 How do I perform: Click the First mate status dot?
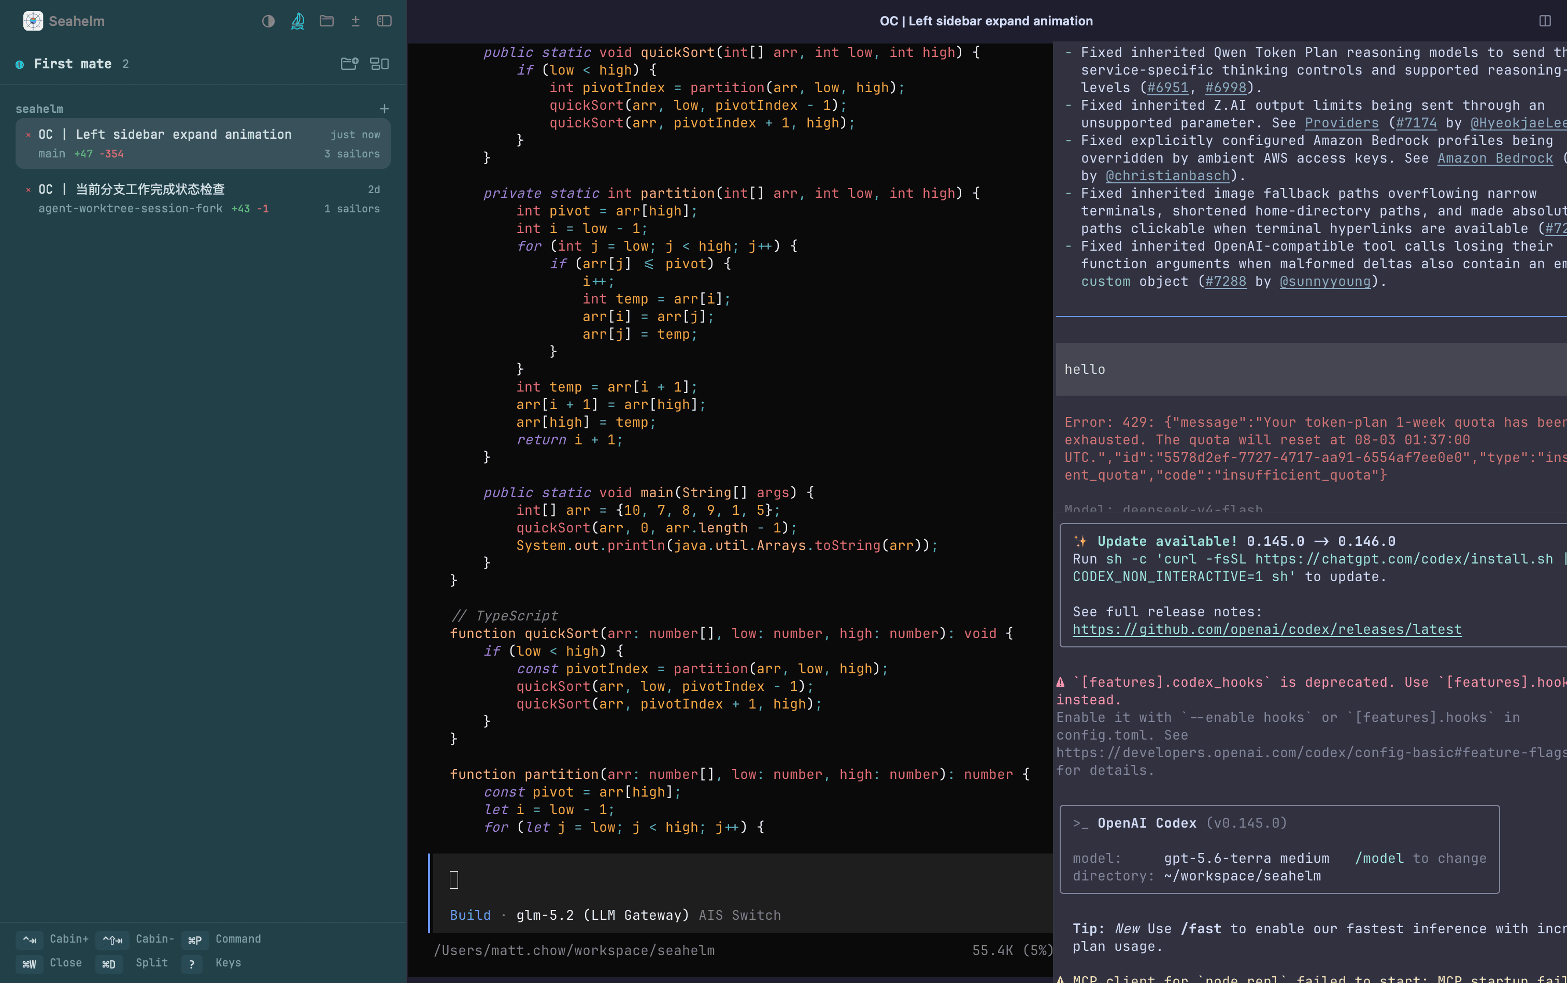coord(20,64)
